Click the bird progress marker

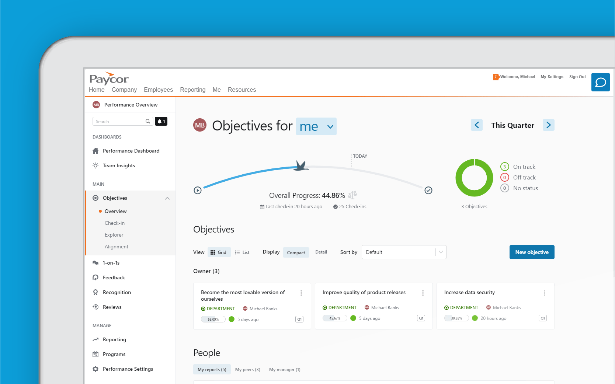click(301, 166)
